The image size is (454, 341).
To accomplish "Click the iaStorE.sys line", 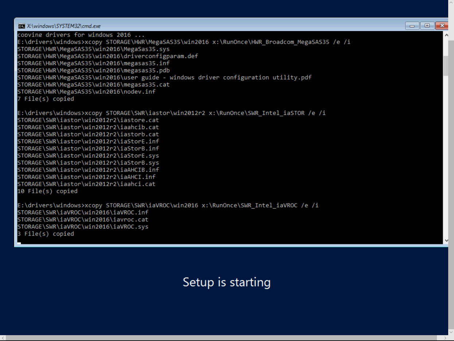I will pyautogui.click(x=88, y=156).
